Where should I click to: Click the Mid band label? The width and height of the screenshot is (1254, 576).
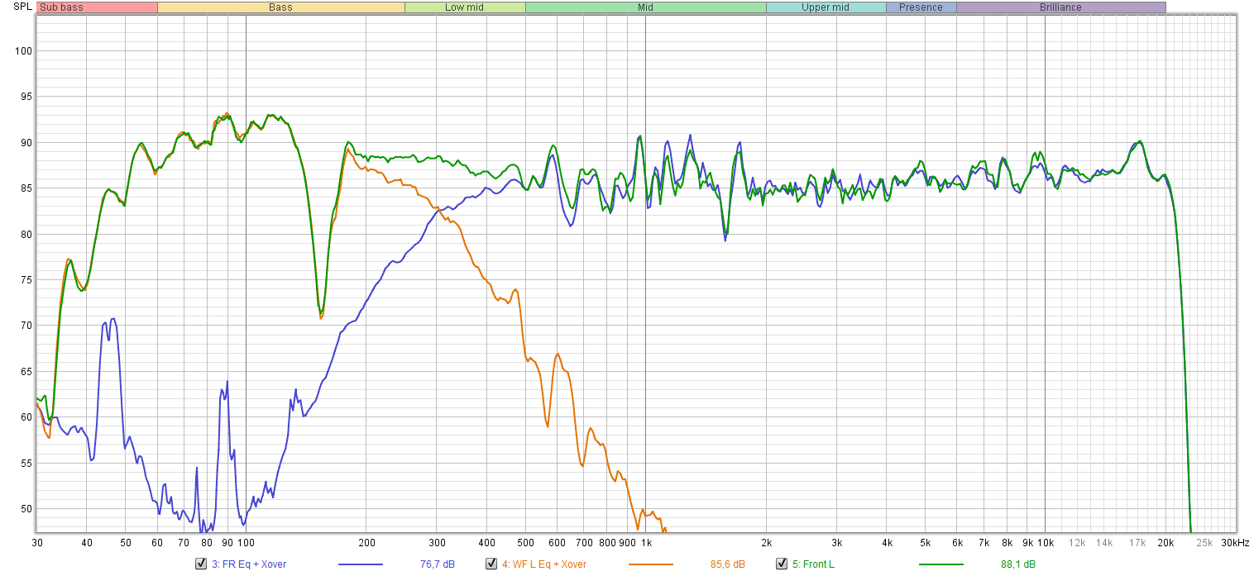pos(645,7)
